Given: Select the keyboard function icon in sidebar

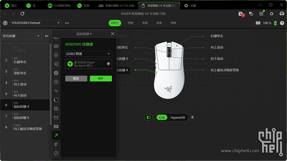Looking at the screenshot, I should tap(56, 46).
